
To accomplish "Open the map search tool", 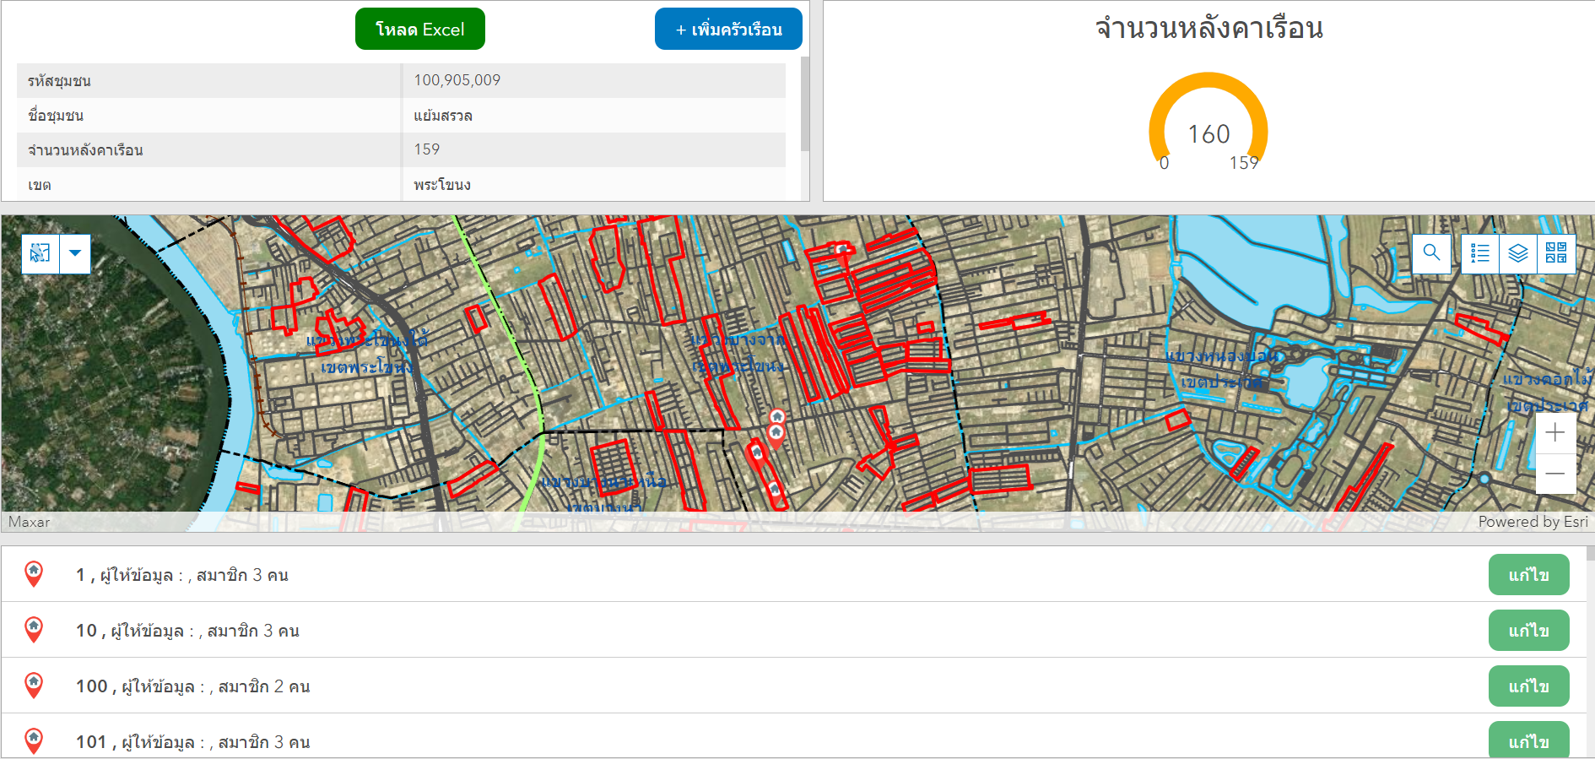I will point(1431,252).
